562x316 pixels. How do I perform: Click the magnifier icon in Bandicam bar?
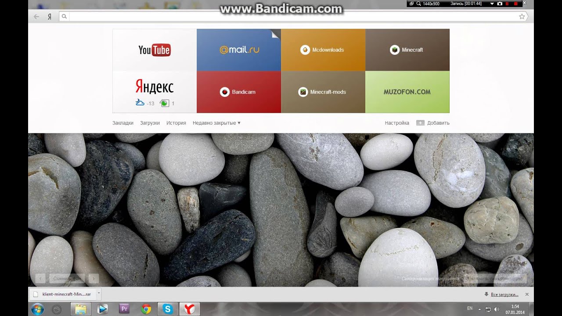[x=418, y=4]
